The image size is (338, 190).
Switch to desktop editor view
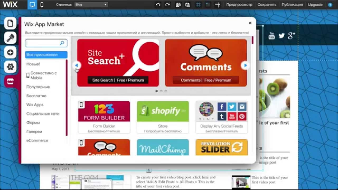coord(32,5)
